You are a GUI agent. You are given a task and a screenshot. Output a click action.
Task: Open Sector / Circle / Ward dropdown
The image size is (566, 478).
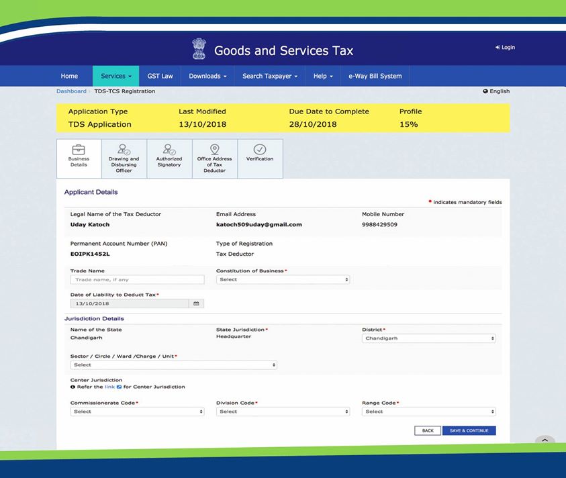tap(174, 365)
